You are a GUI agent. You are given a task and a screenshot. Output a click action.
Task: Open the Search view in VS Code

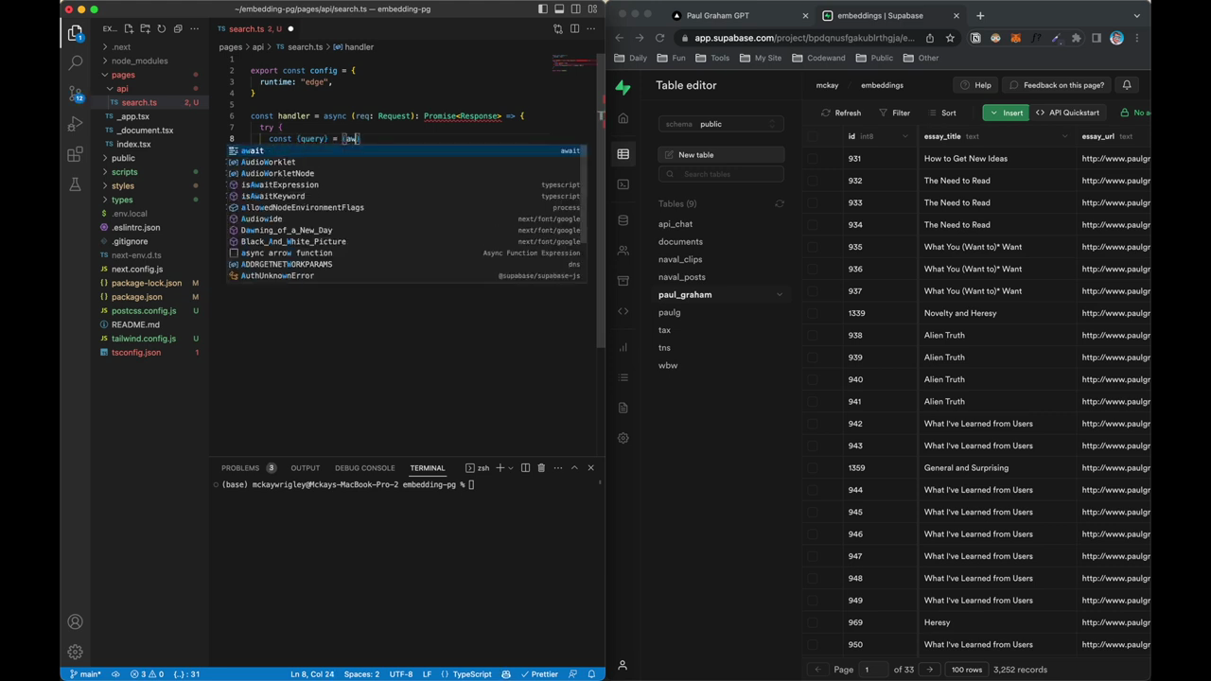pyautogui.click(x=75, y=63)
